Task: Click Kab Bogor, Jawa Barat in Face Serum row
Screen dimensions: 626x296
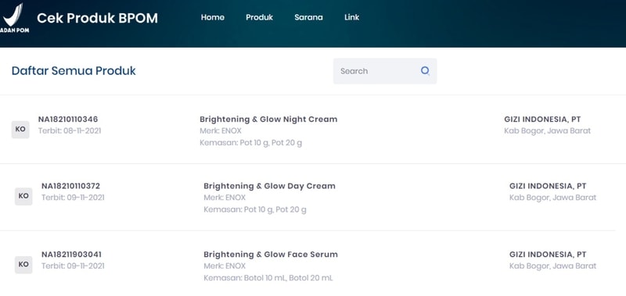Action: (553, 266)
